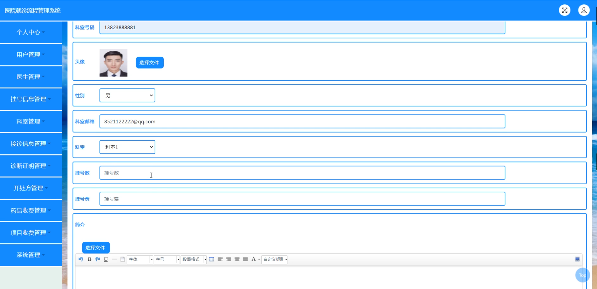Viewport: 597px width, 289px height.
Task: Open 系统管理 sidebar menu
Action: click(x=31, y=255)
